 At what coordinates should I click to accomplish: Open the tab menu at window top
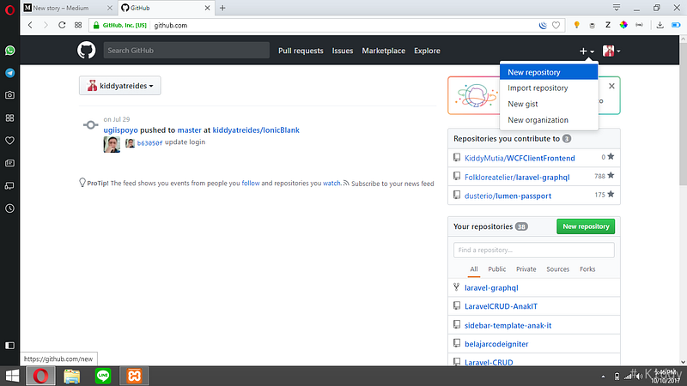[x=617, y=8]
